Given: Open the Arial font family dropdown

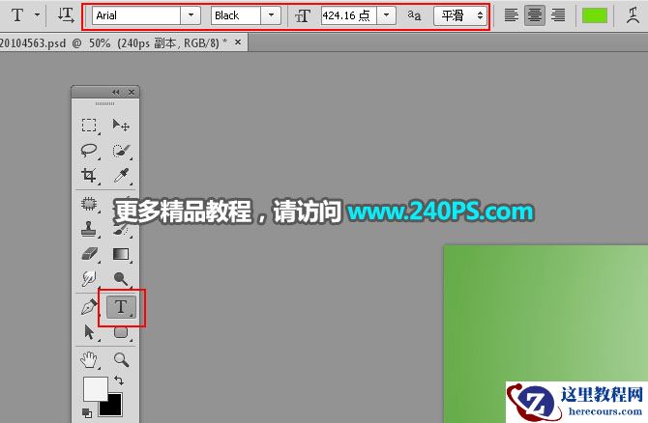Looking at the screenshot, I should [191, 15].
